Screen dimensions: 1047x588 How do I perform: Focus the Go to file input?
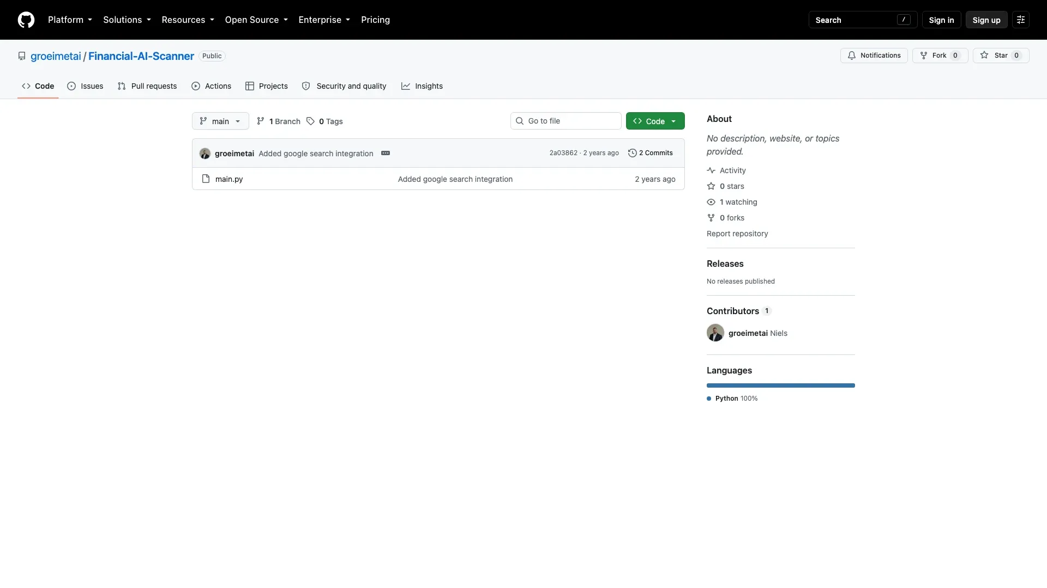(566, 121)
